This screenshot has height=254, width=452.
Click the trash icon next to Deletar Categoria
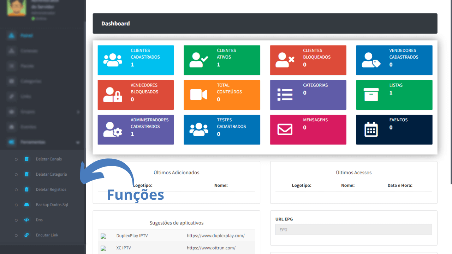click(26, 174)
